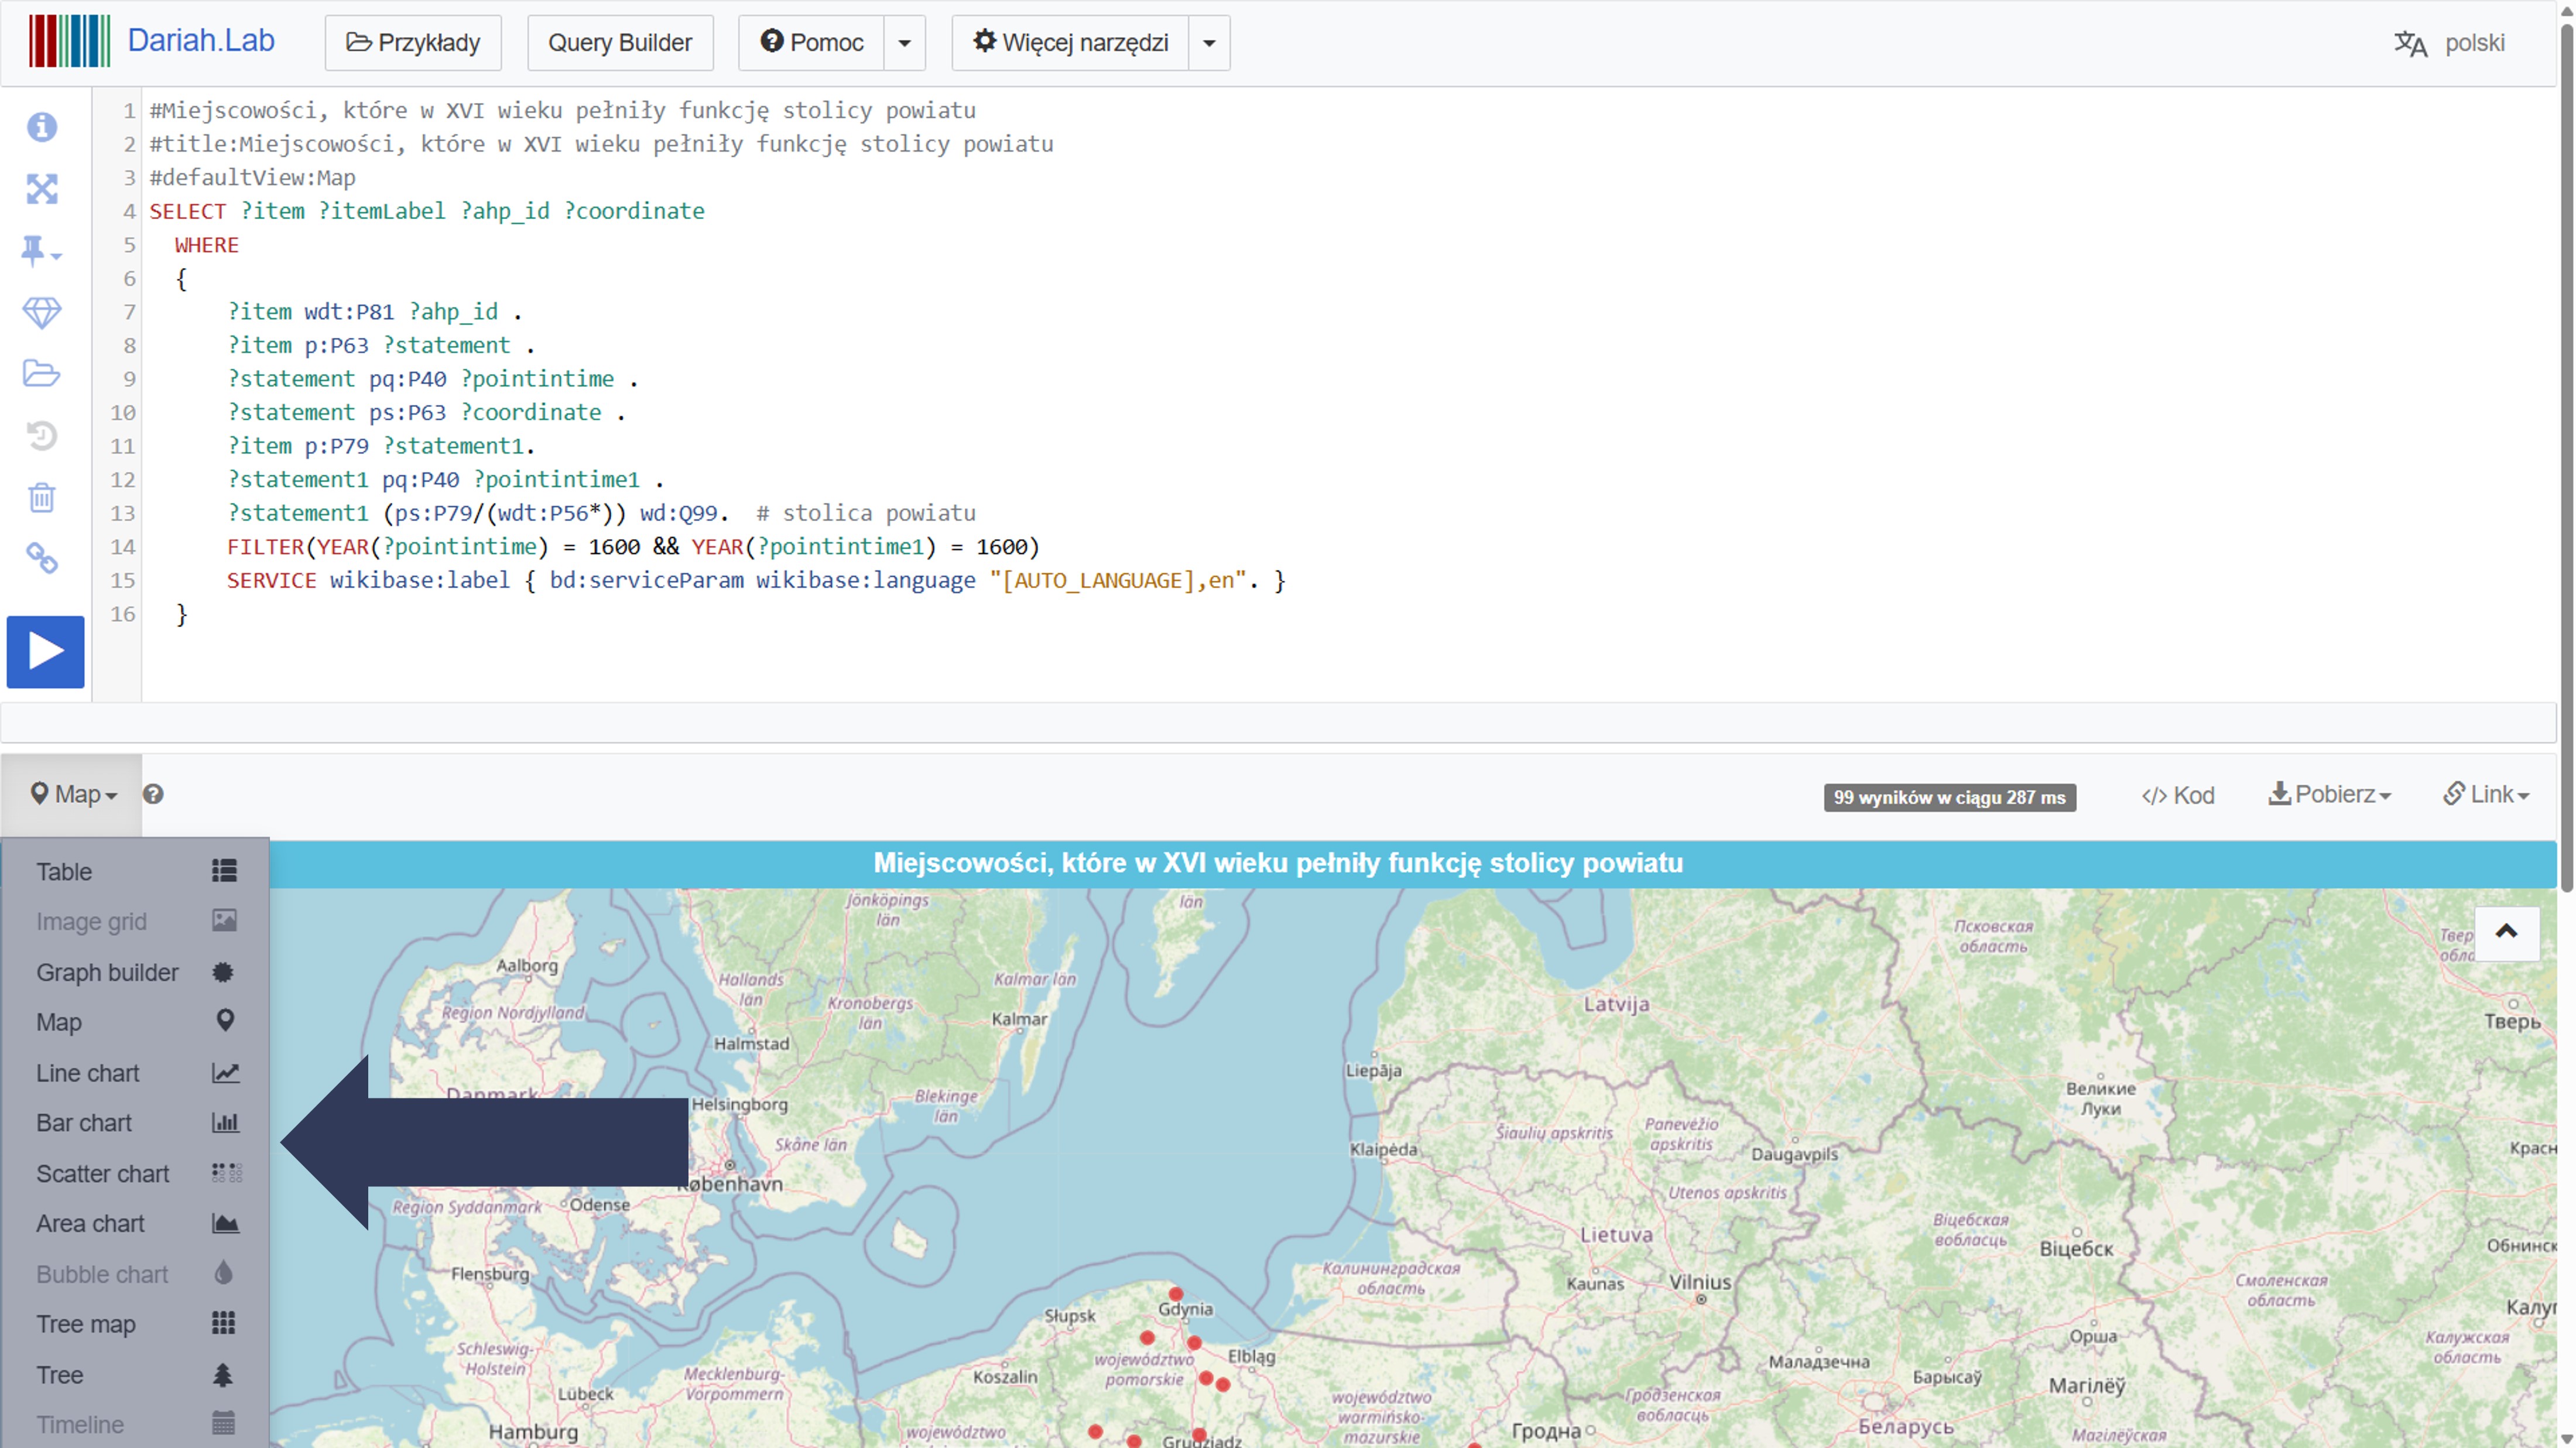Open the Przykłady examples button
The height and width of the screenshot is (1448, 2576).
point(413,43)
